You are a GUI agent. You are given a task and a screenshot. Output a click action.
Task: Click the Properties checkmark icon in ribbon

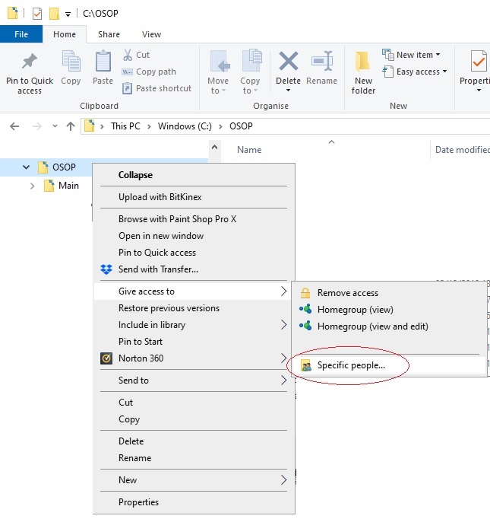pyautogui.click(x=479, y=61)
